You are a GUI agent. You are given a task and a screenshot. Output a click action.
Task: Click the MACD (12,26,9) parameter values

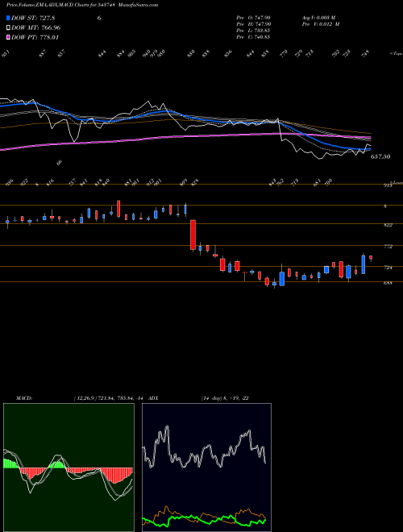(109, 398)
